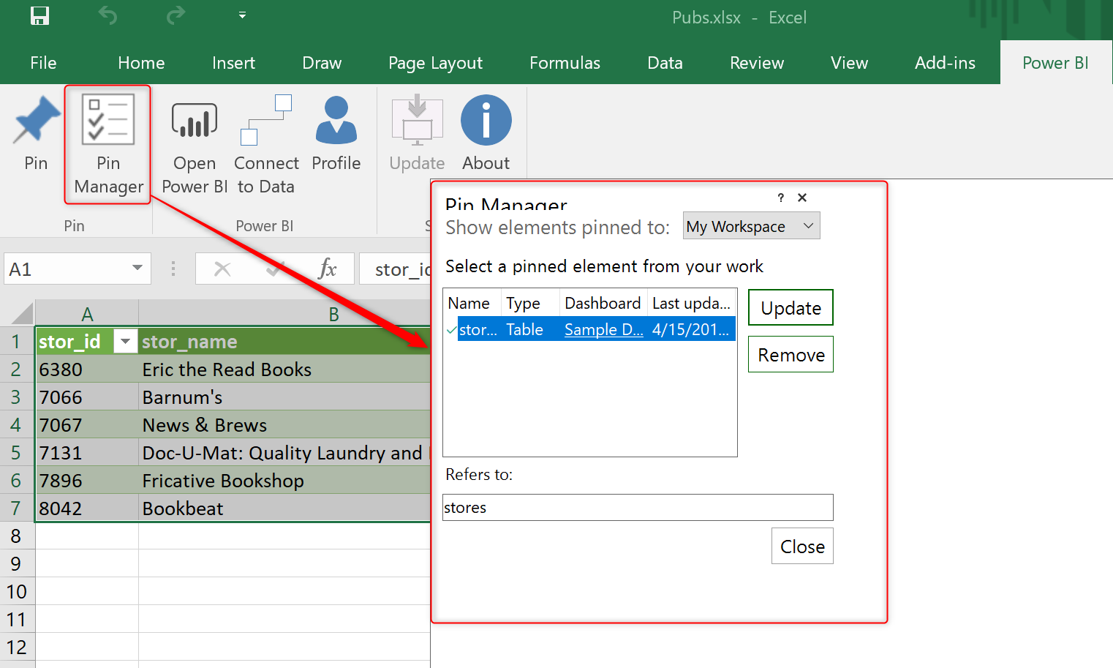Click the Close button in the dialog
The image size is (1113, 668).
[x=802, y=546]
